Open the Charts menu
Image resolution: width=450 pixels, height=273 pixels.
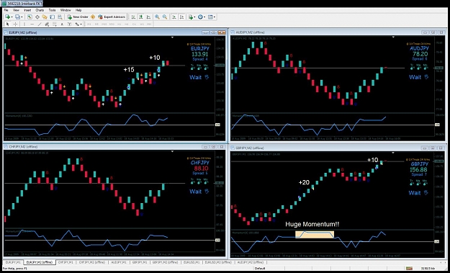[40, 10]
